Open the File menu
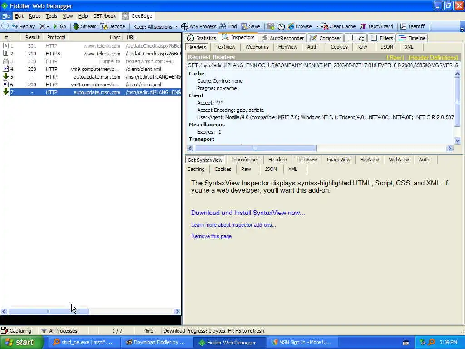The image size is (465, 349). 6,16
